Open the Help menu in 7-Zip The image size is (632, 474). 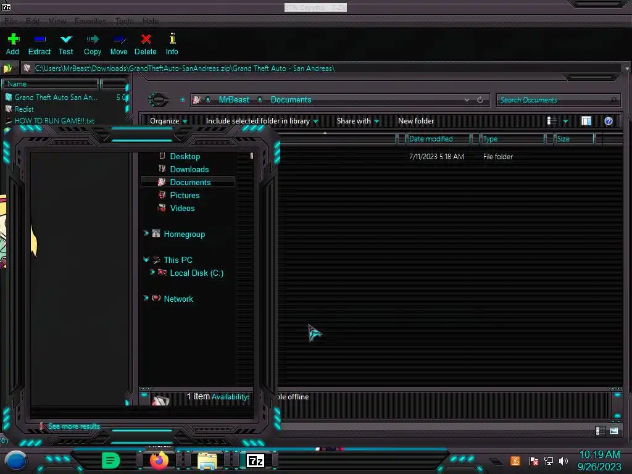pos(151,21)
